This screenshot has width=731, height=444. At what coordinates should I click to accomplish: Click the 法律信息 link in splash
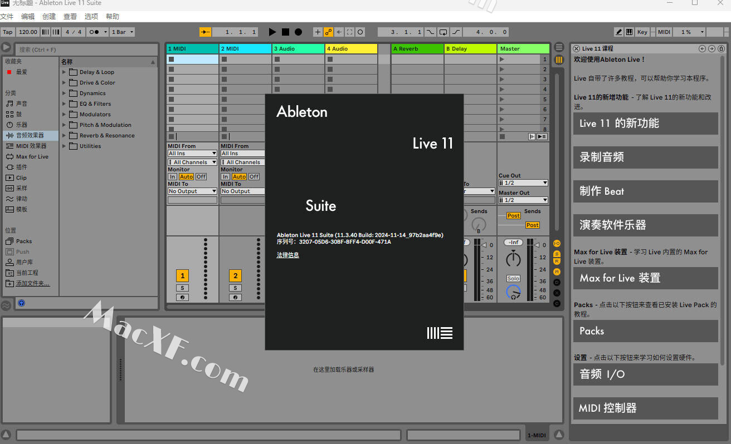click(x=288, y=255)
